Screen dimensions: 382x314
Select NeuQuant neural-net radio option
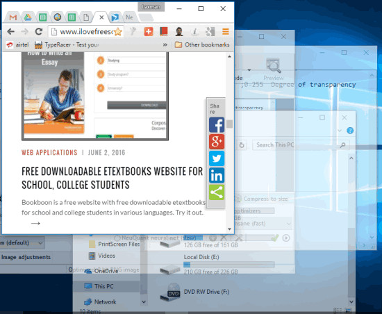117,238
